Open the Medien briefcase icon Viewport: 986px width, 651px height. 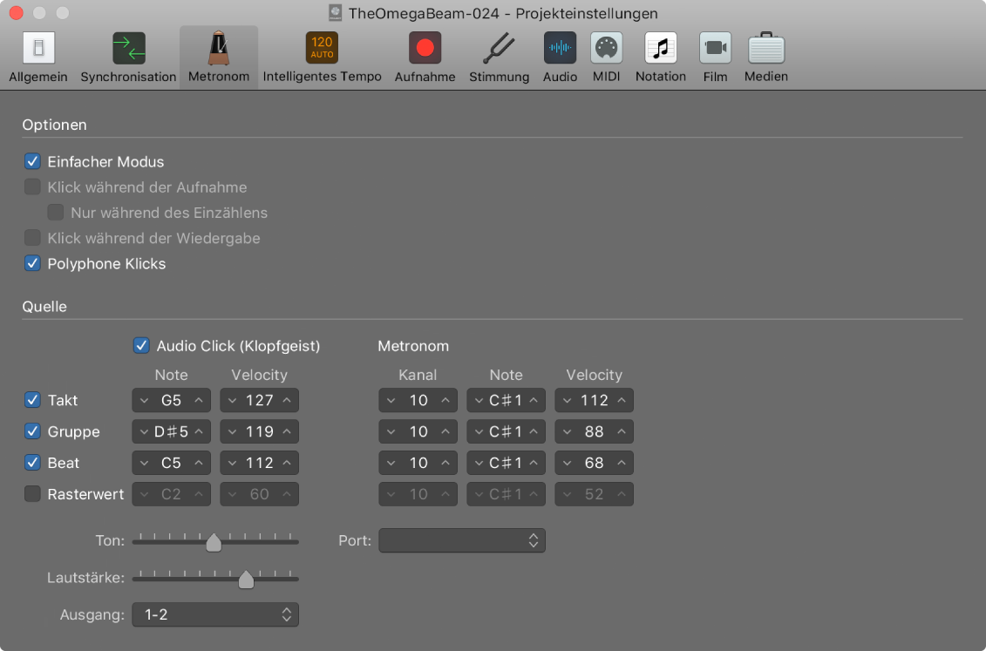[x=766, y=48]
